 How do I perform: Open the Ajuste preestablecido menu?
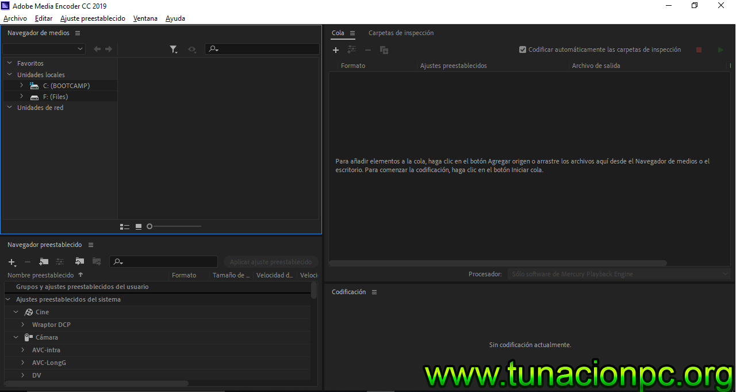point(93,18)
